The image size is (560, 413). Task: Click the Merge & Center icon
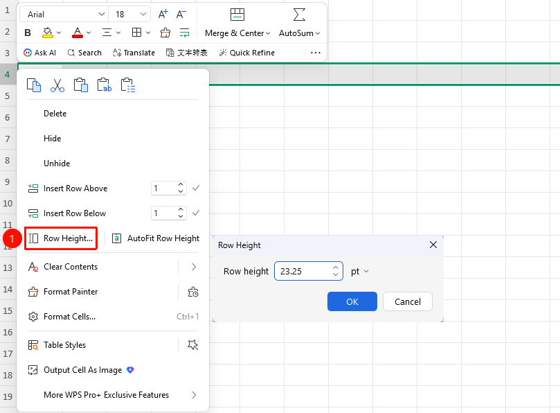[x=237, y=15]
